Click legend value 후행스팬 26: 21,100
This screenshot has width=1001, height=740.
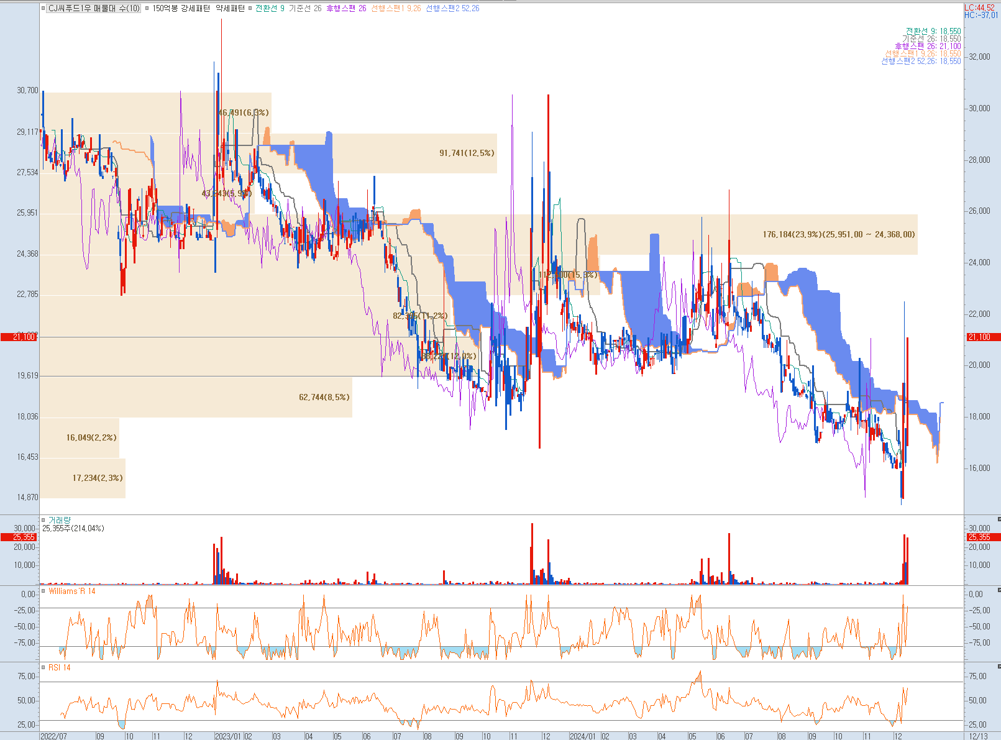click(928, 46)
